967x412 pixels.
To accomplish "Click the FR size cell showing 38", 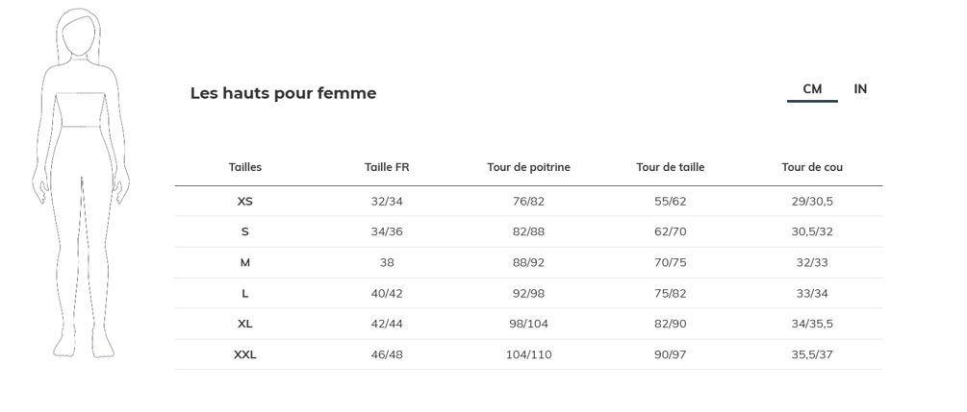I will [387, 262].
